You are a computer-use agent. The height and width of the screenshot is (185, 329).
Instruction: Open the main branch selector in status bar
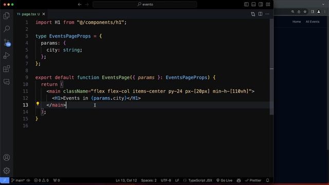coord(18,180)
